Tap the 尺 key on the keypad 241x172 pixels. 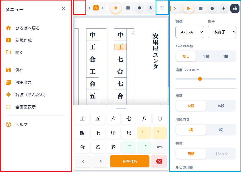click(129, 133)
